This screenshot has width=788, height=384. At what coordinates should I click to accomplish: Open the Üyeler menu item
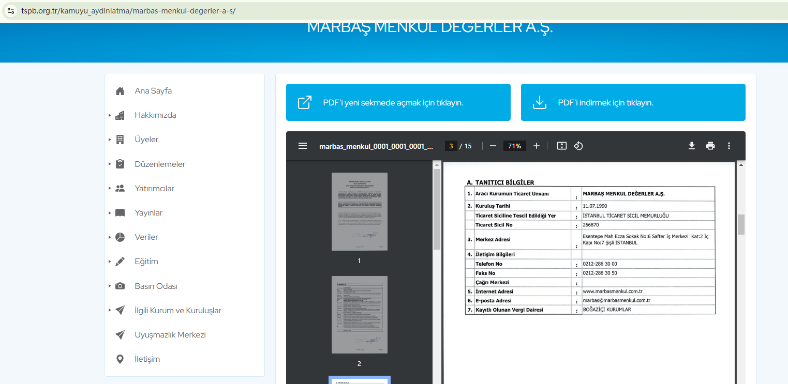coord(146,140)
